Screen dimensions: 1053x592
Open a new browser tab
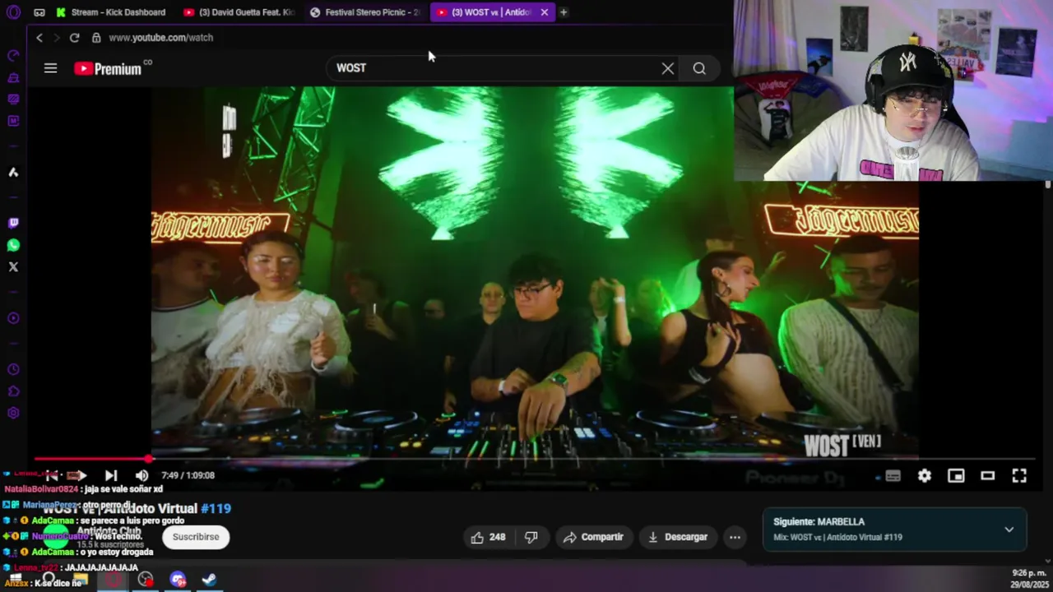pyautogui.click(x=564, y=12)
